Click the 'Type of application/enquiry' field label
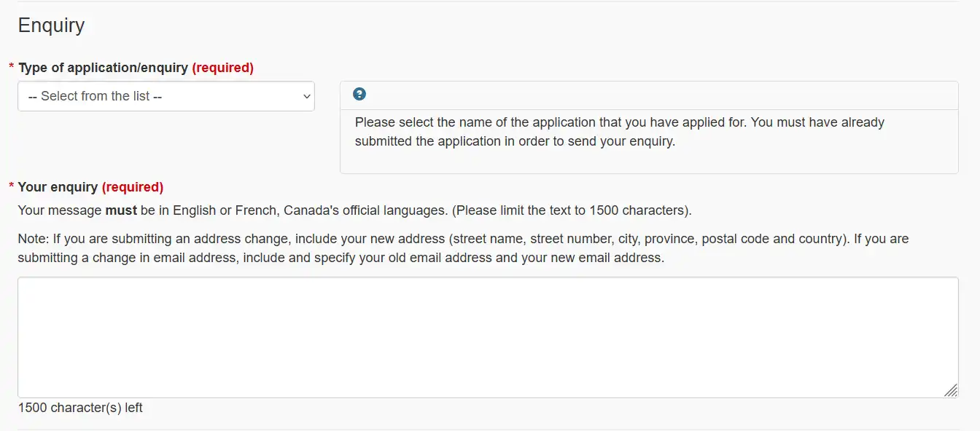Viewport: 980px width, 431px height. click(103, 68)
